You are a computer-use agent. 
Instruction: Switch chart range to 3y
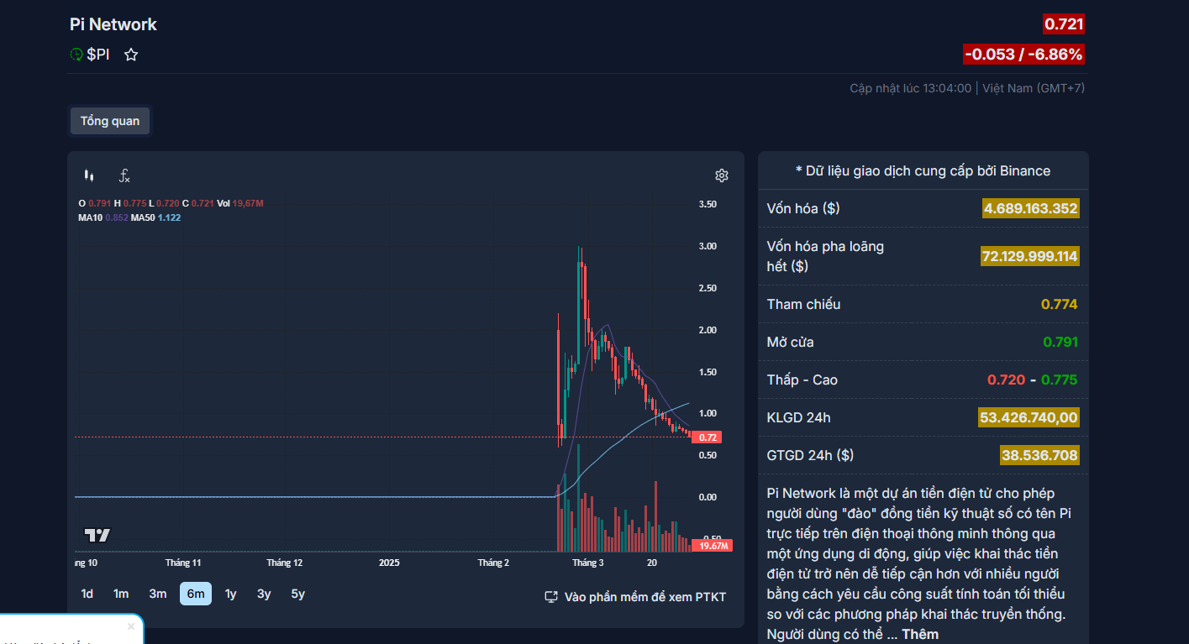coord(264,594)
